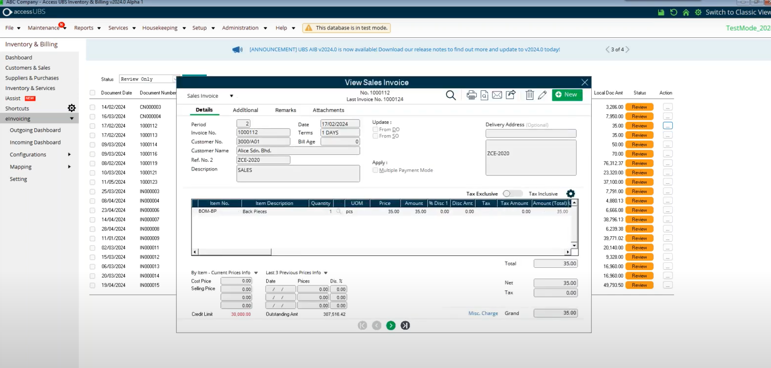Screen dimensions: 771x368
Task: Open Shortcuts gear icon in sidebar
Action: pyautogui.click(x=72, y=108)
